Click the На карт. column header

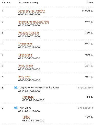click(x=6, y=3)
